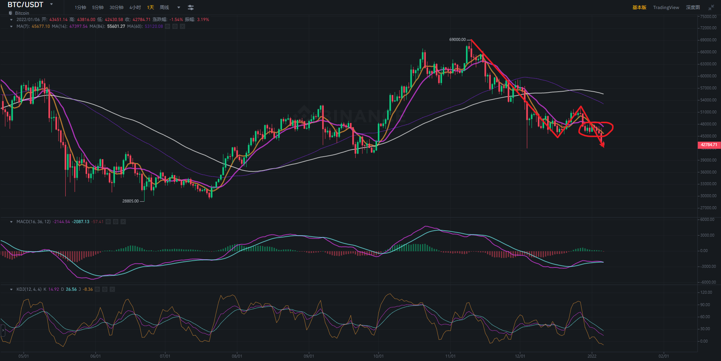
Task: Click the fullscreen expand icon
Action: click(711, 8)
